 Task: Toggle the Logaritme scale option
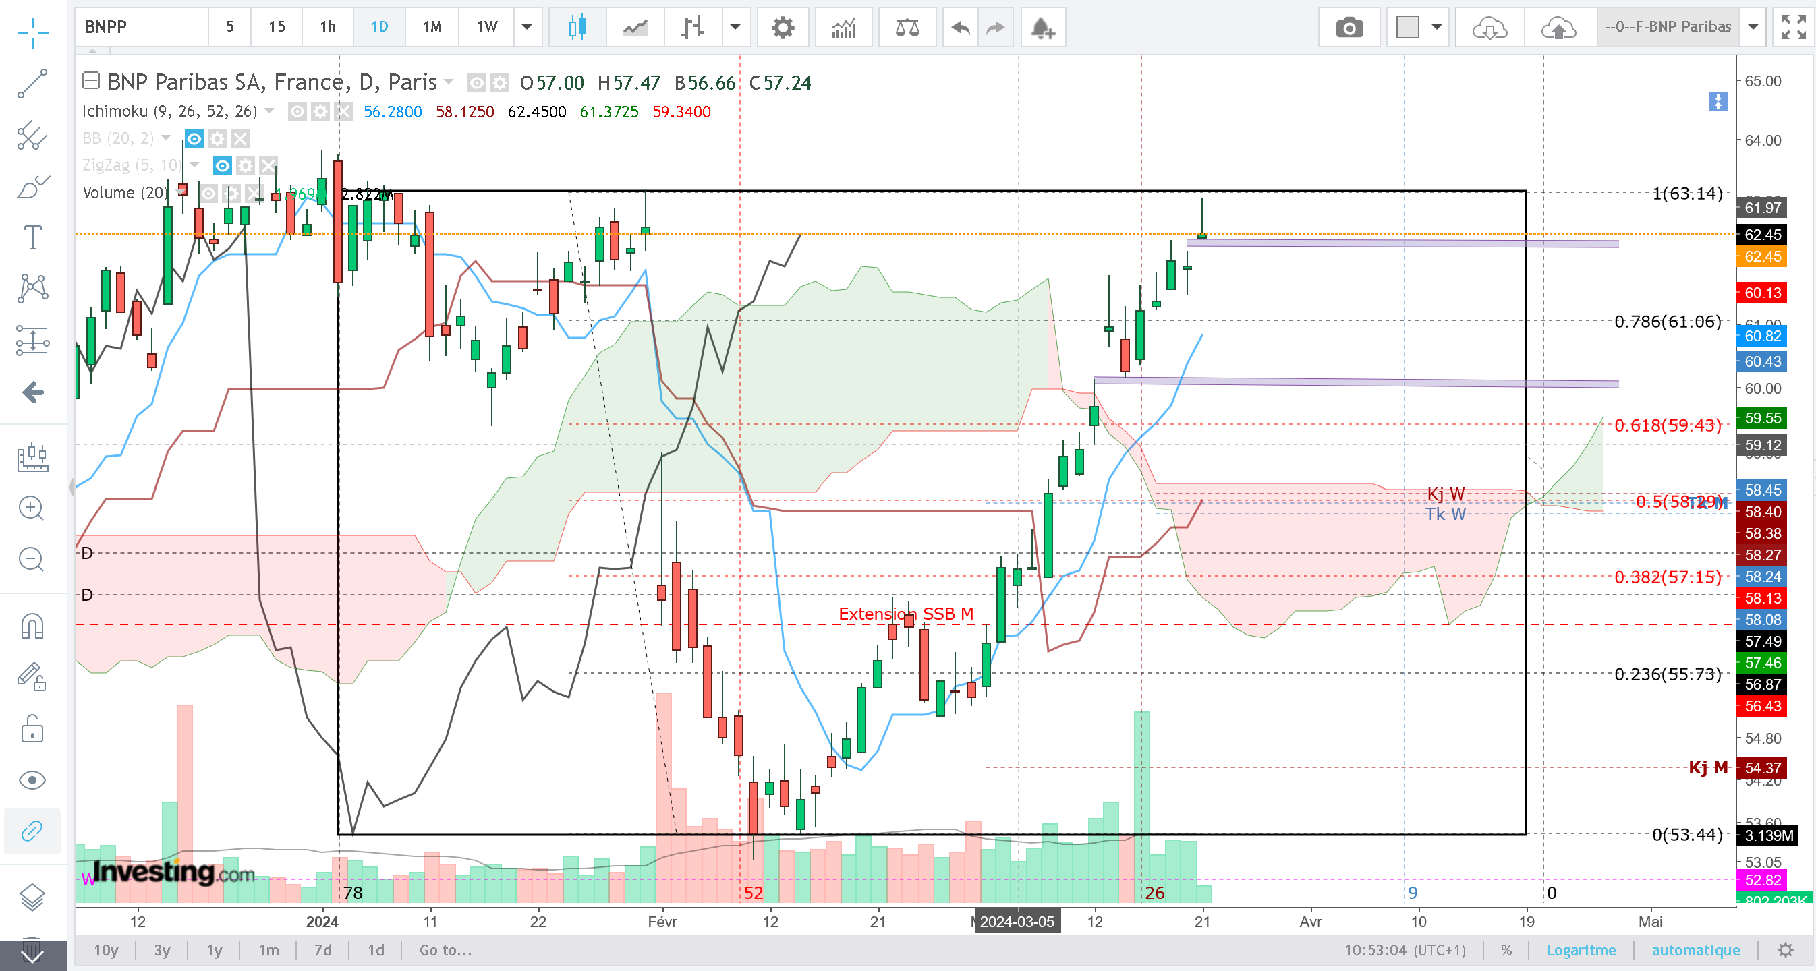1581,951
